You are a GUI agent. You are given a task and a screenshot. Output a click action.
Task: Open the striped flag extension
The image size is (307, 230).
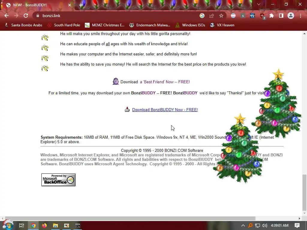(233, 16)
